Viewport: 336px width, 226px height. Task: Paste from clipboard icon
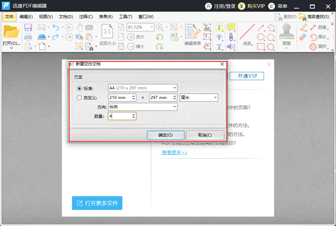pyautogui.click(x=89, y=37)
